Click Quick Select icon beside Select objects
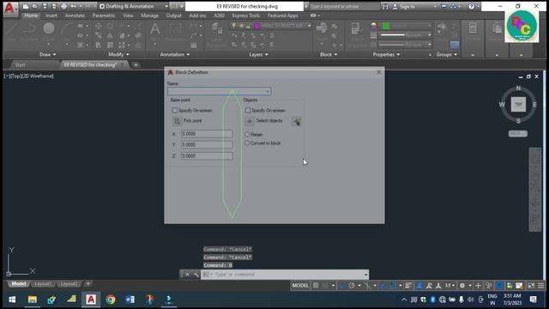 pyautogui.click(x=296, y=121)
